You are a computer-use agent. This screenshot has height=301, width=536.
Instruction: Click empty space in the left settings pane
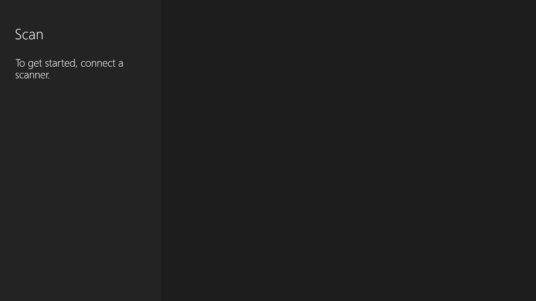pos(80,188)
